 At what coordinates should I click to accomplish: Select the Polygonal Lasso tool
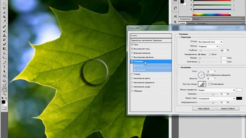pos(4,8)
